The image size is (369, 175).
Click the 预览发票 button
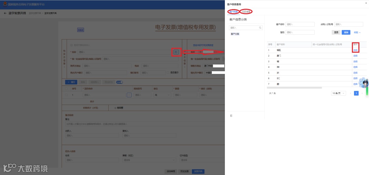pos(184,171)
